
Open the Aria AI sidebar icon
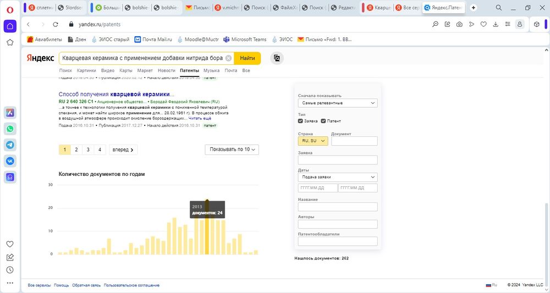click(10, 113)
